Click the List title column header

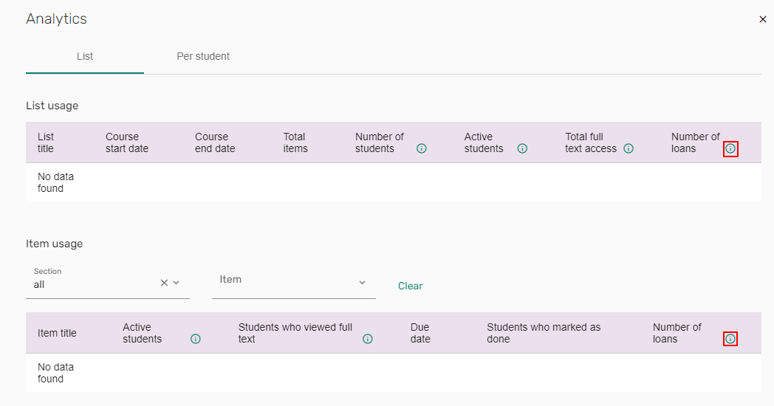click(46, 142)
